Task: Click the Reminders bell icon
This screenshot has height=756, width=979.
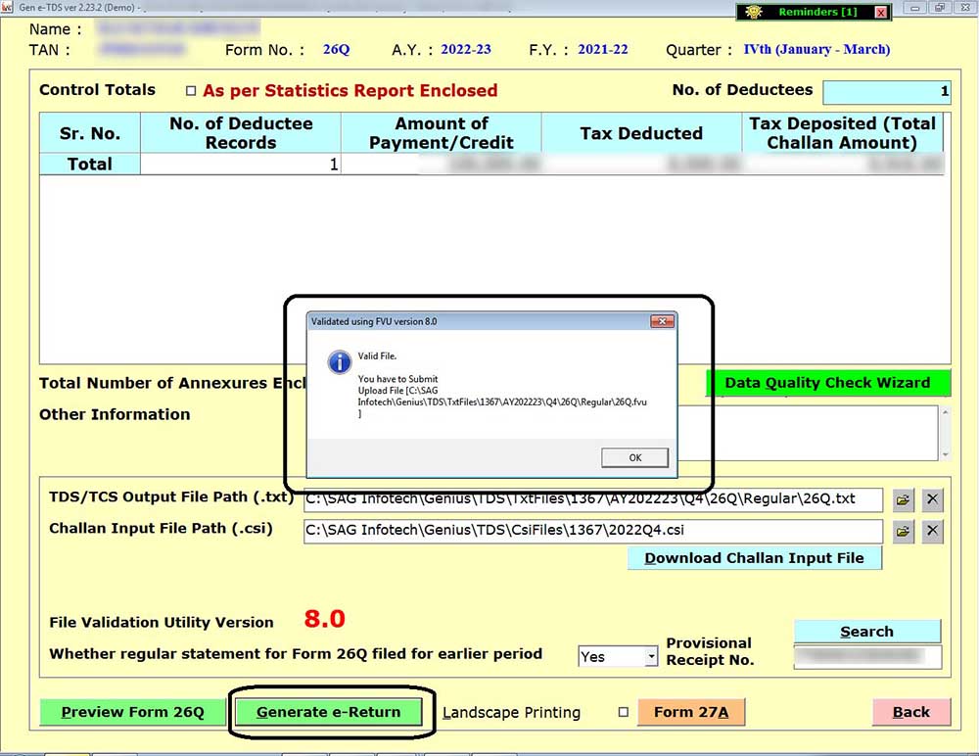Action: (x=752, y=12)
